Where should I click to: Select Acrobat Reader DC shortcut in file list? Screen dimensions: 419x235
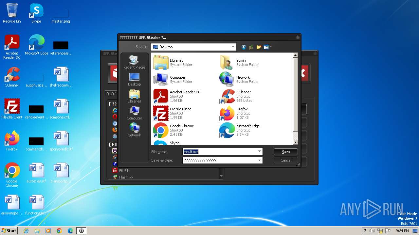pyautogui.click(x=177, y=96)
